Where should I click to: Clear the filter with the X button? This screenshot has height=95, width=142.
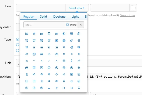coord(81,24)
